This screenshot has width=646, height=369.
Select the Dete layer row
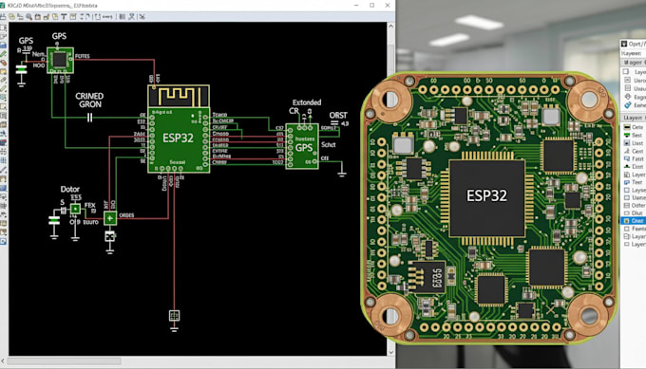tap(634, 127)
